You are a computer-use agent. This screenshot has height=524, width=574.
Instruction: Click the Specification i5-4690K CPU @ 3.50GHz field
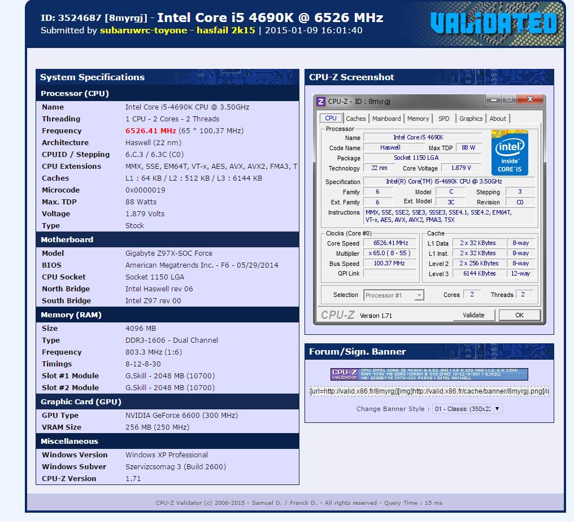[449, 181]
